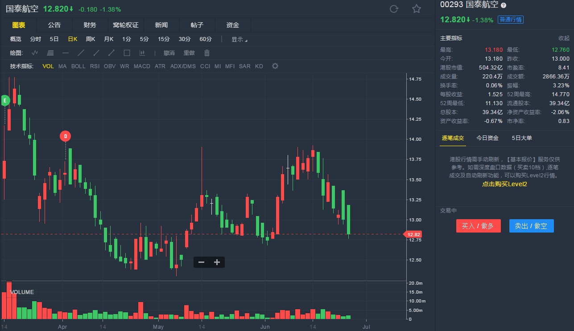Open the 图表 chart tab
The width and height of the screenshot is (574, 331).
(18, 25)
